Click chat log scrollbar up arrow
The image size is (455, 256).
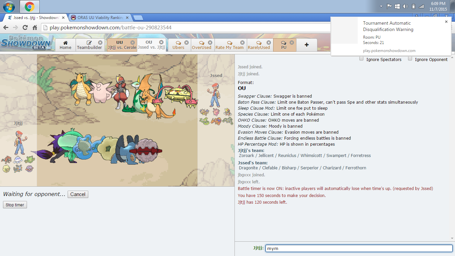tap(452, 57)
